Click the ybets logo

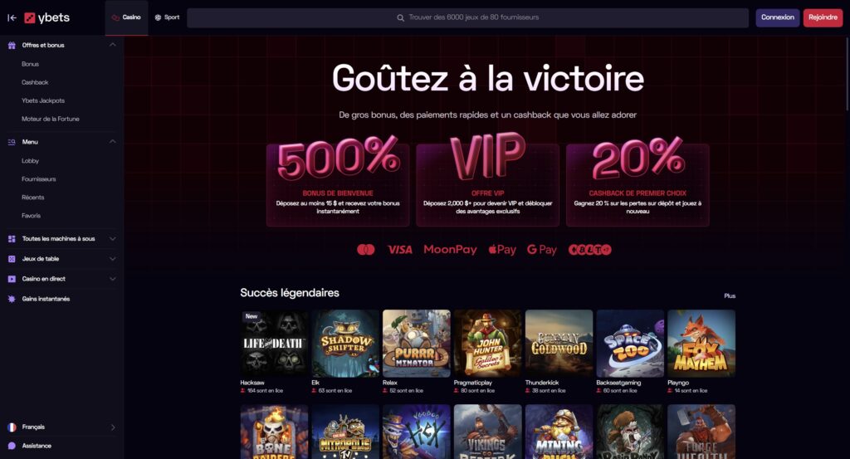[x=47, y=18]
